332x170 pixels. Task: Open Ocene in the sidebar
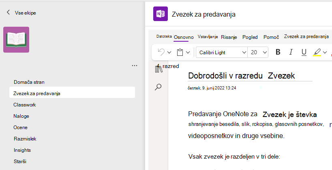point(20,127)
